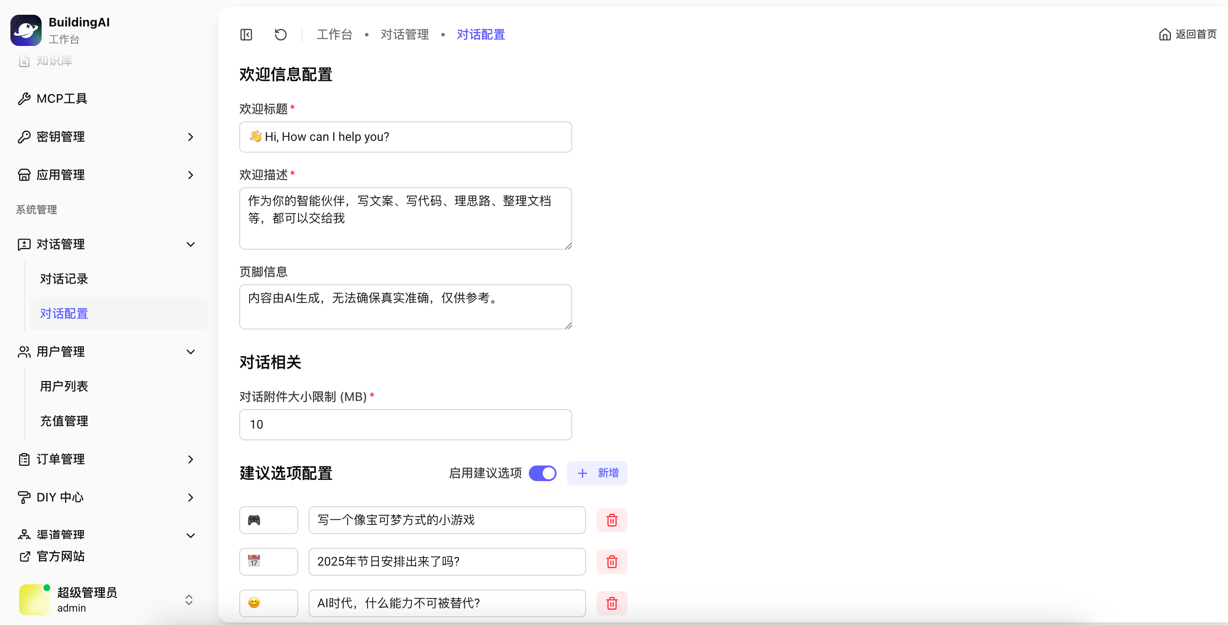
Task: Delete the 2025年节日安排 suggestion row
Action: [612, 562]
